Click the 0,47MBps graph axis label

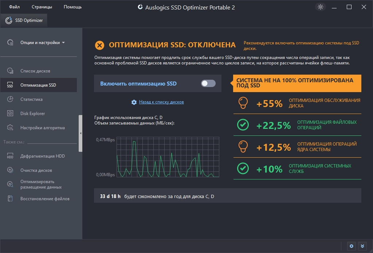pyautogui.click(x=105, y=139)
